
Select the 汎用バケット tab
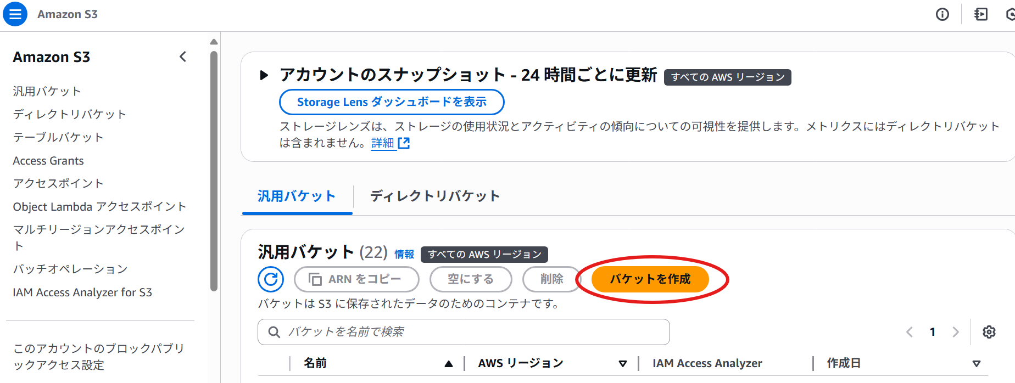297,196
